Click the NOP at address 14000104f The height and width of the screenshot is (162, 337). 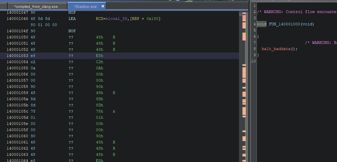(x=72, y=31)
